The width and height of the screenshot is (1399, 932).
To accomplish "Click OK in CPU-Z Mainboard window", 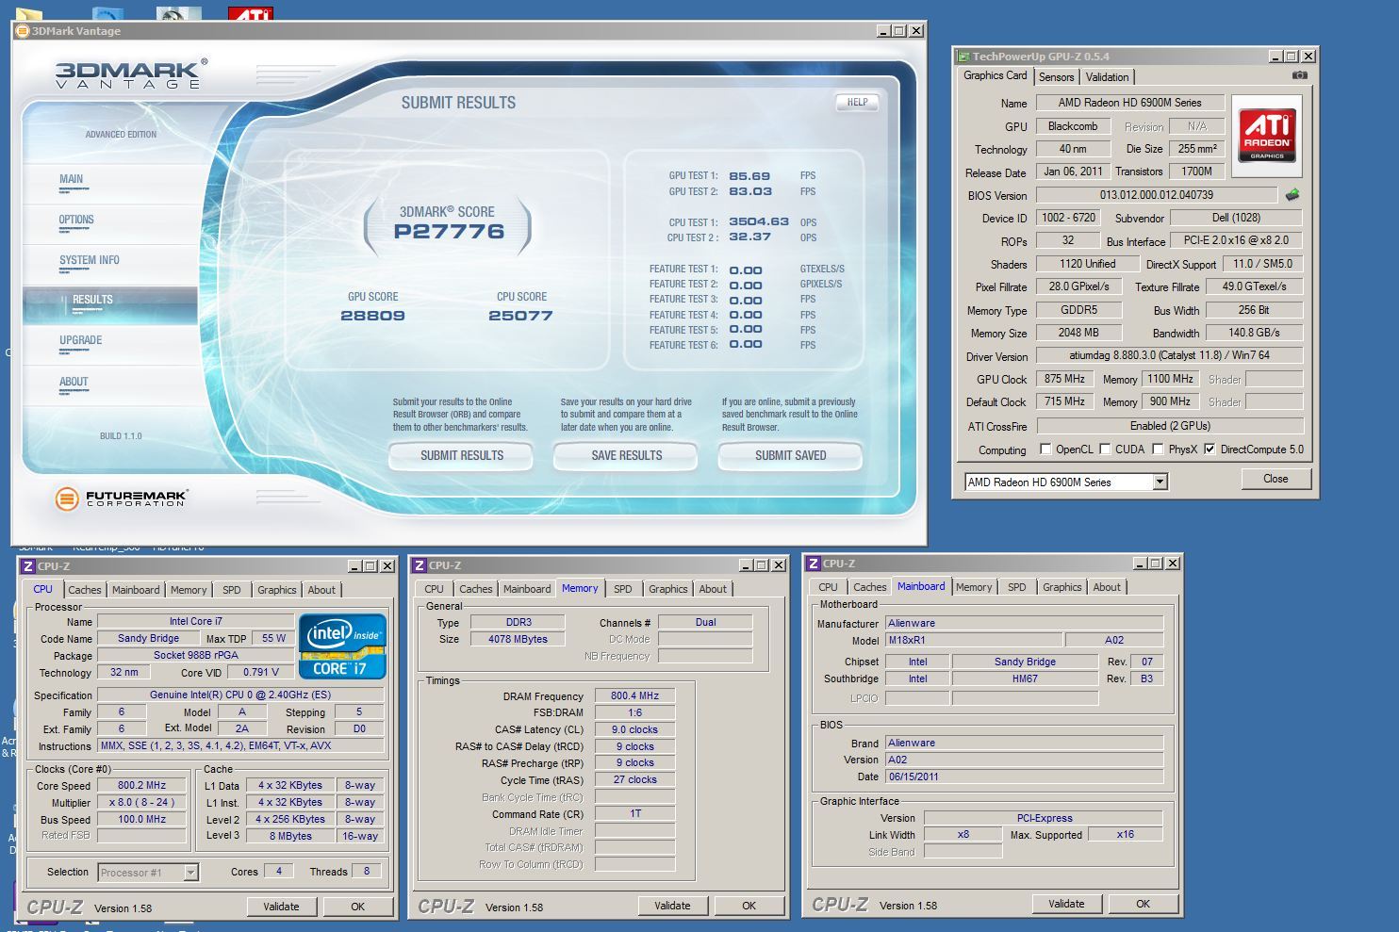I will 1143,904.
